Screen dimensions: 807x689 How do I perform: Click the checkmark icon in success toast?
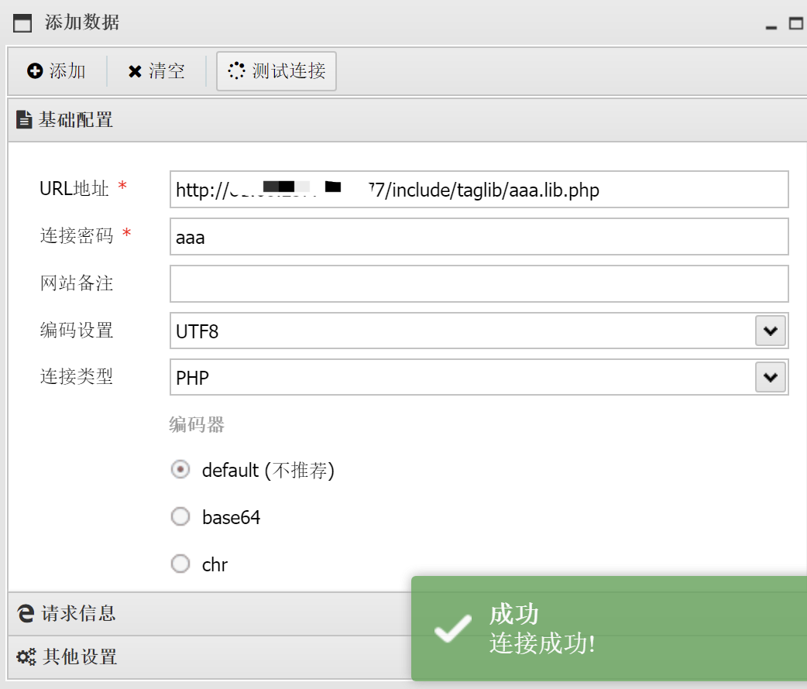click(x=453, y=628)
